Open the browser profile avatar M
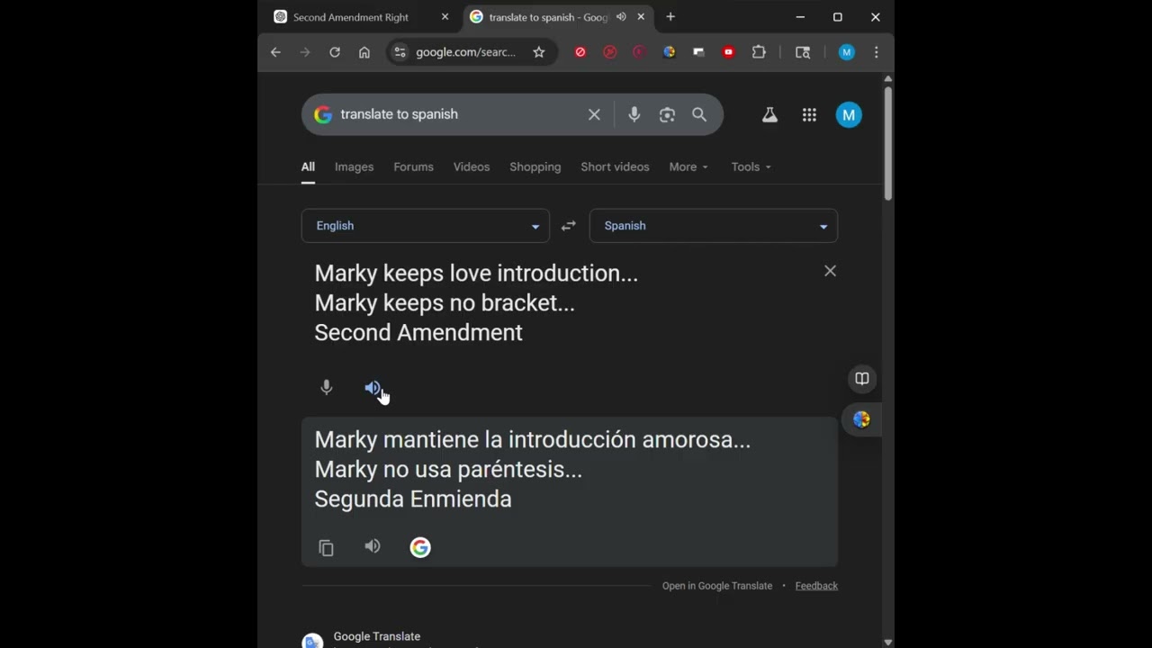 [847, 52]
